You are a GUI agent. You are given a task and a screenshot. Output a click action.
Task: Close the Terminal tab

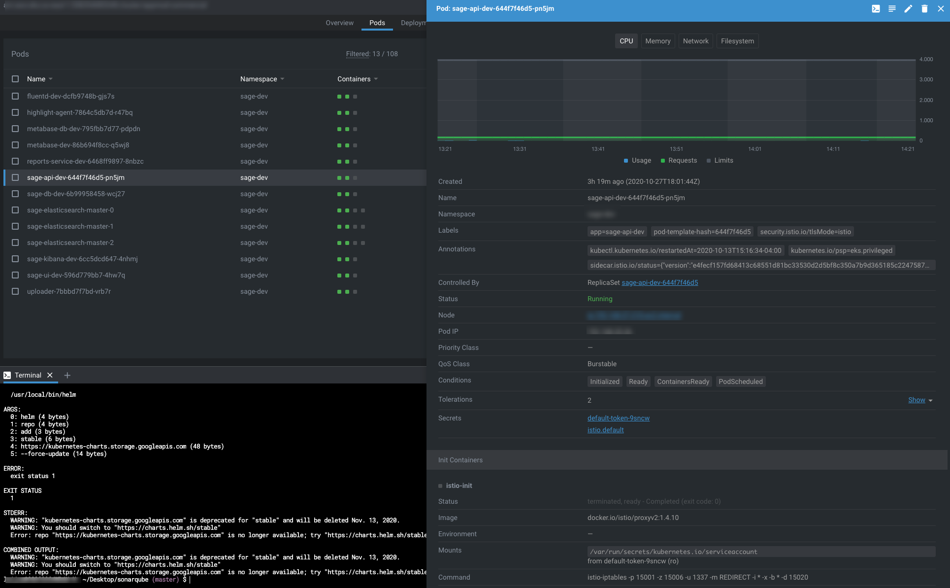coord(50,375)
